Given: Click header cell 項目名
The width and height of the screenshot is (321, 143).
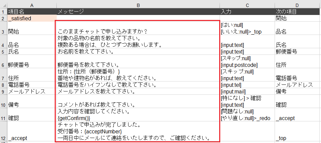Looking at the screenshot, I should [32, 12].
